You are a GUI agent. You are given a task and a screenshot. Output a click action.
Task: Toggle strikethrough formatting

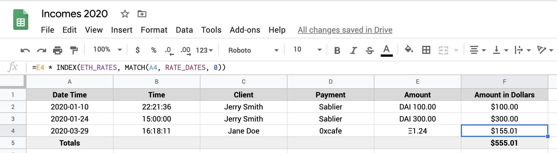370,50
